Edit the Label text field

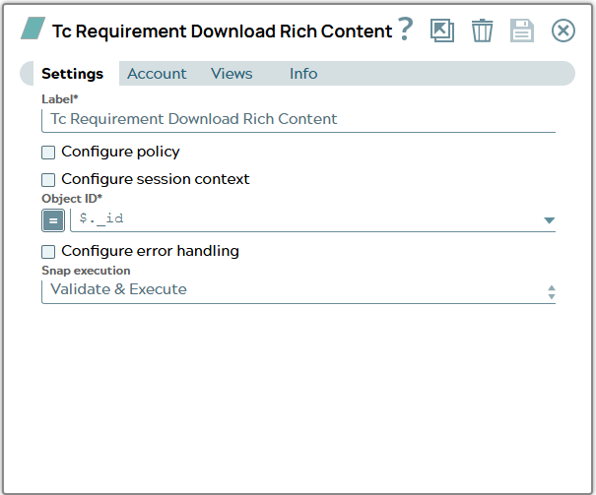click(298, 120)
